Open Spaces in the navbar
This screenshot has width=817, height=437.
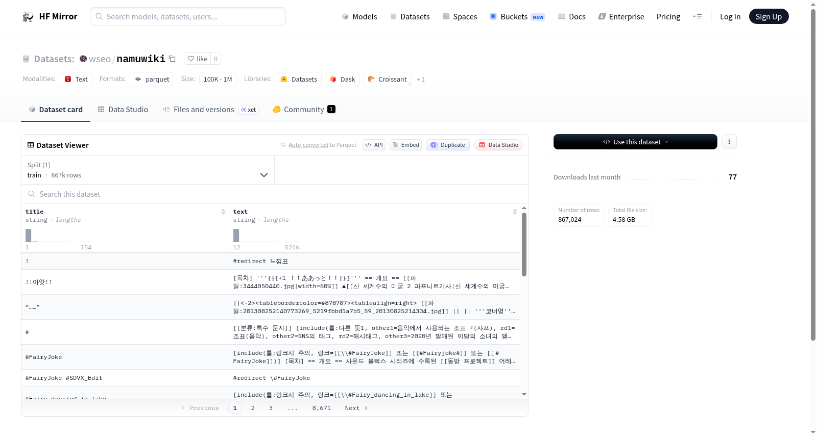click(x=460, y=17)
